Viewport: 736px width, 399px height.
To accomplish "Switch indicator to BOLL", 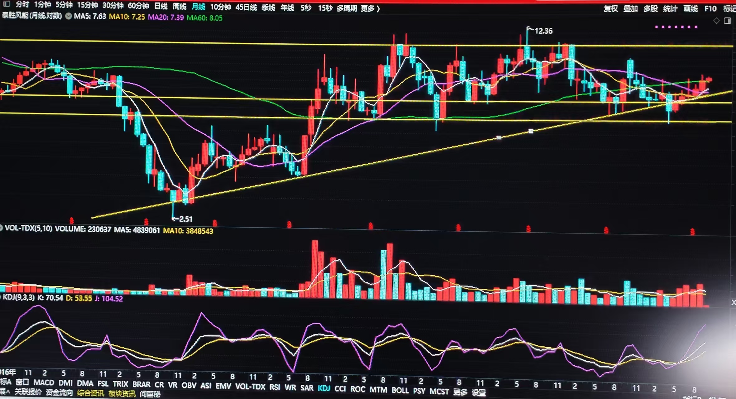I will [400, 390].
